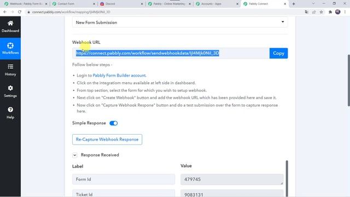Screen dimensions: 350x197
Task: Click the response list inner scrollbar
Action: 287,178
